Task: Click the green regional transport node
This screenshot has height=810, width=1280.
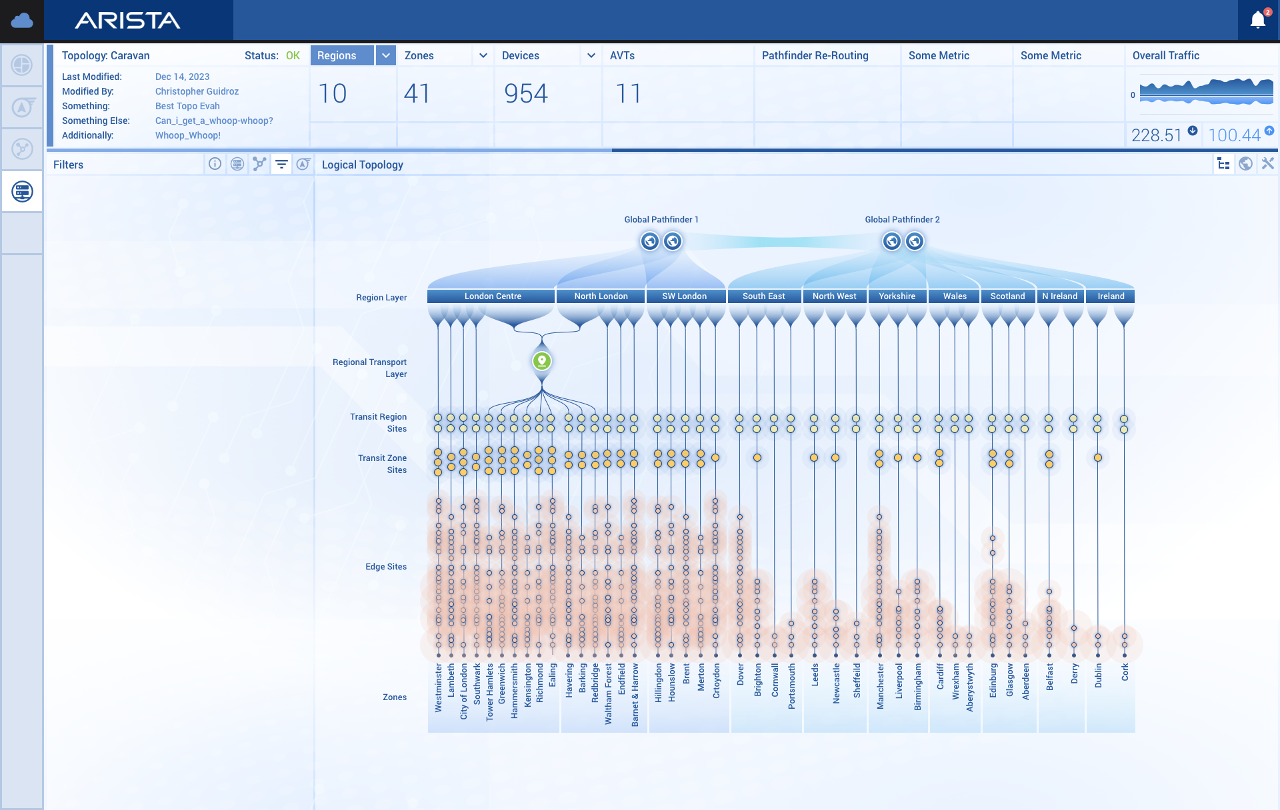Action: pyautogui.click(x=542, y=361)
